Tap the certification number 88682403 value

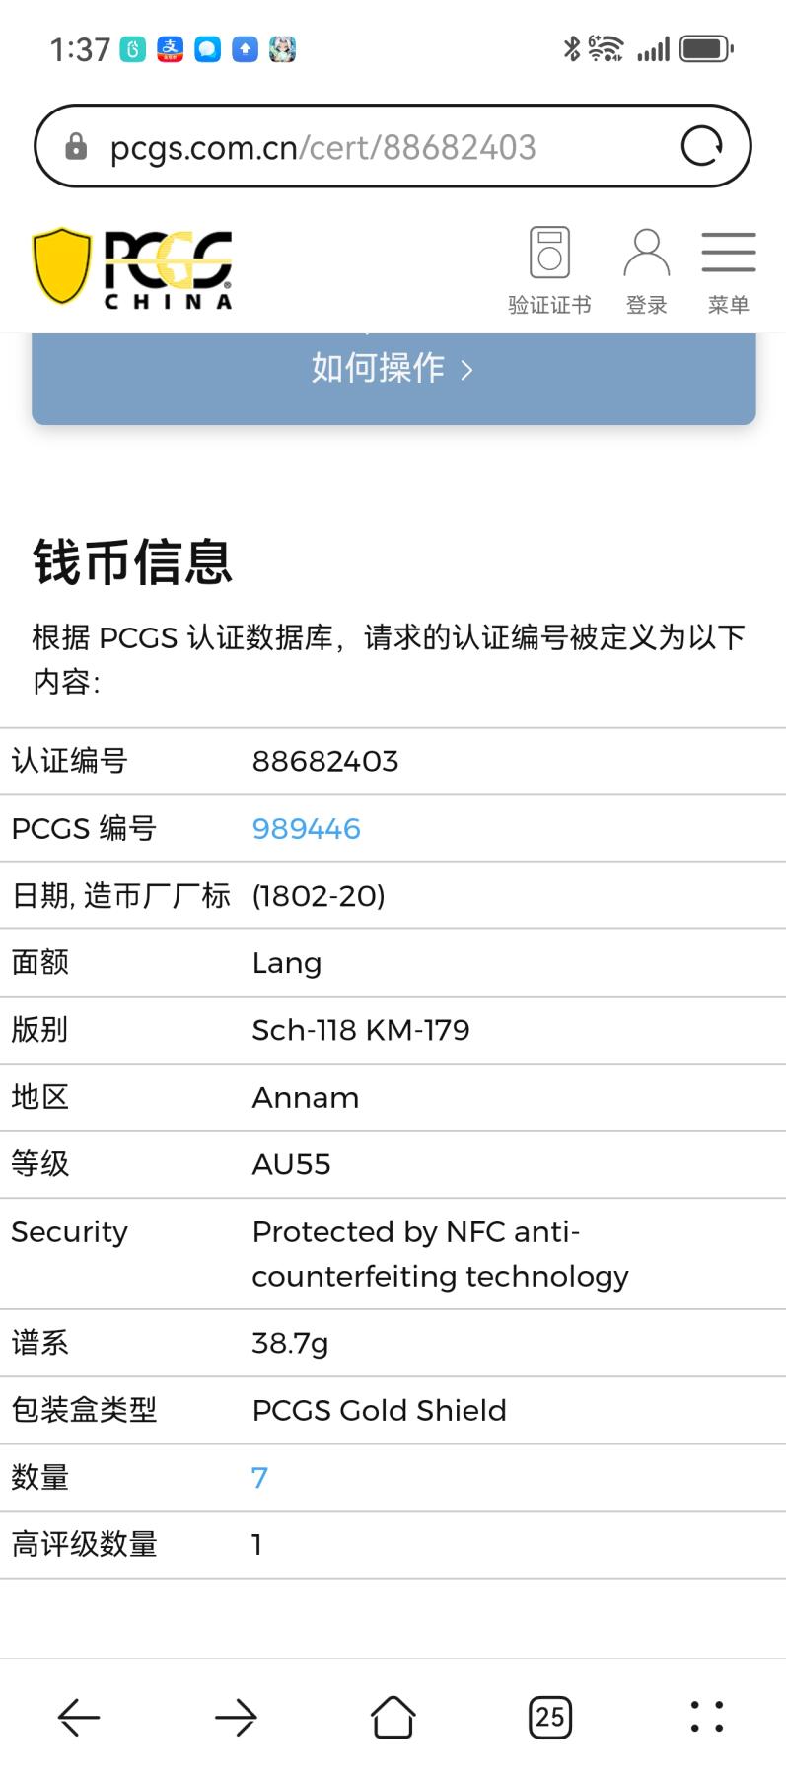click(325, 762)
